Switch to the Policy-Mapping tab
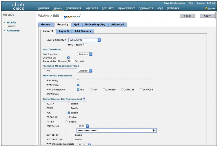 [95, 24]
